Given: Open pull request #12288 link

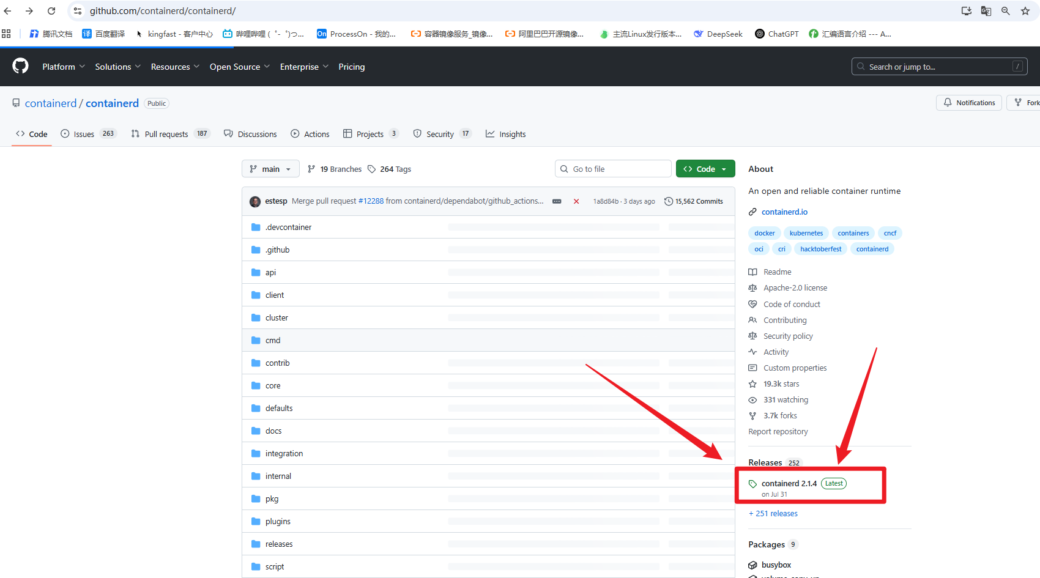Looking at the screenshot, I should [x=371, y=201].
